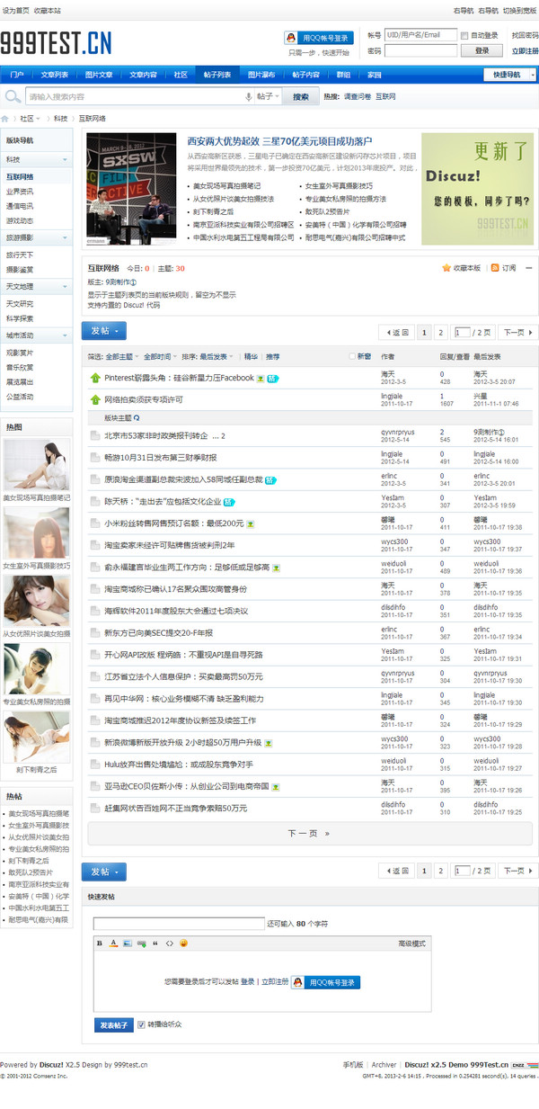The width and height of the screenshot is (539, 1109).
Task: Click the code icon in editor
Action: click(170, 943)
